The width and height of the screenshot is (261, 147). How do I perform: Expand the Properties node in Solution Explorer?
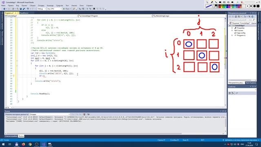[232, 28]
